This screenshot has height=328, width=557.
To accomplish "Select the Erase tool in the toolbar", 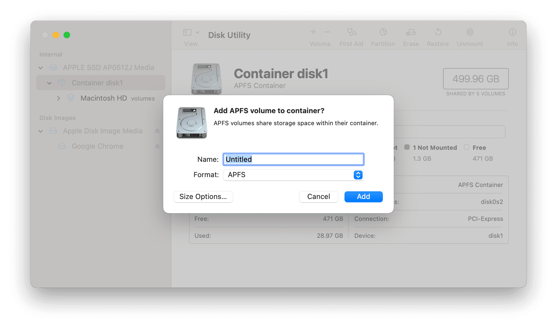I will [x=410, y=36].
